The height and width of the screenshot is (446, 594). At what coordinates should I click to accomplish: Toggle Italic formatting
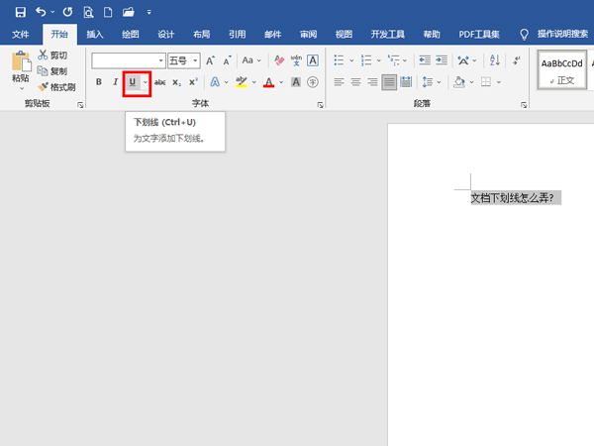point(115,82)
